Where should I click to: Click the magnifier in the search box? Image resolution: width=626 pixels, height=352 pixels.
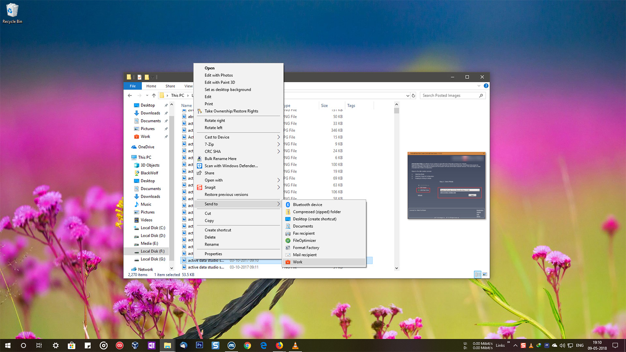pyautogui.click(x=481, y=95)
